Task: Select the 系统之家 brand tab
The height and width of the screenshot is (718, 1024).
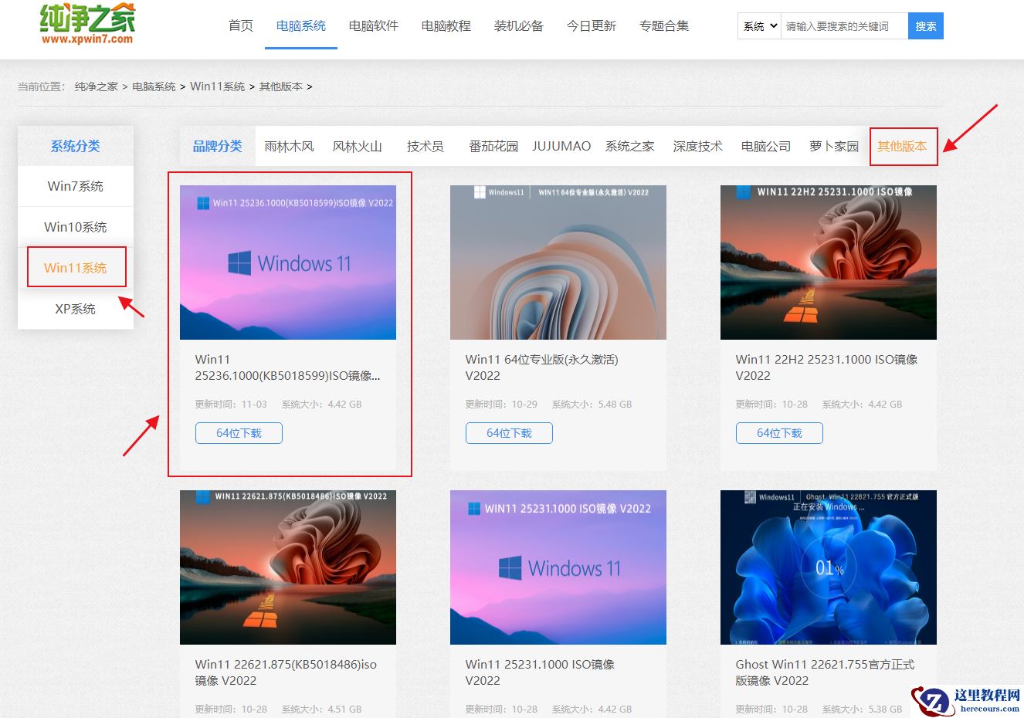Action: point(629,145)
